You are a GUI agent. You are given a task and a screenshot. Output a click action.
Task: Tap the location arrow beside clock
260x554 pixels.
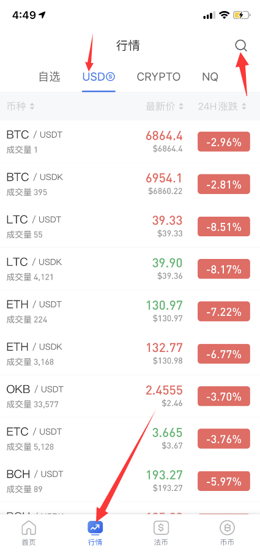(43, 15)
